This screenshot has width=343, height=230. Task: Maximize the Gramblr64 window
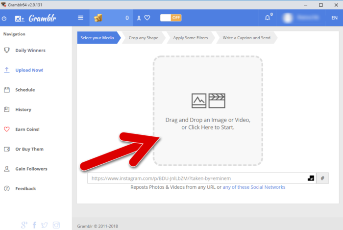click(320, 5)
